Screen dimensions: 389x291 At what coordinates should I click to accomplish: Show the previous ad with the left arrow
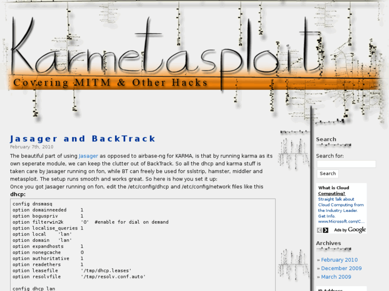319,230
